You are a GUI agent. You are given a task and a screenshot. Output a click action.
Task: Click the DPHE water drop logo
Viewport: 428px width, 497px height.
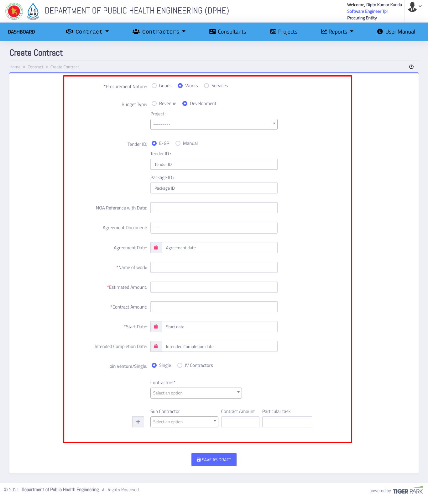[x=33, y=11]
